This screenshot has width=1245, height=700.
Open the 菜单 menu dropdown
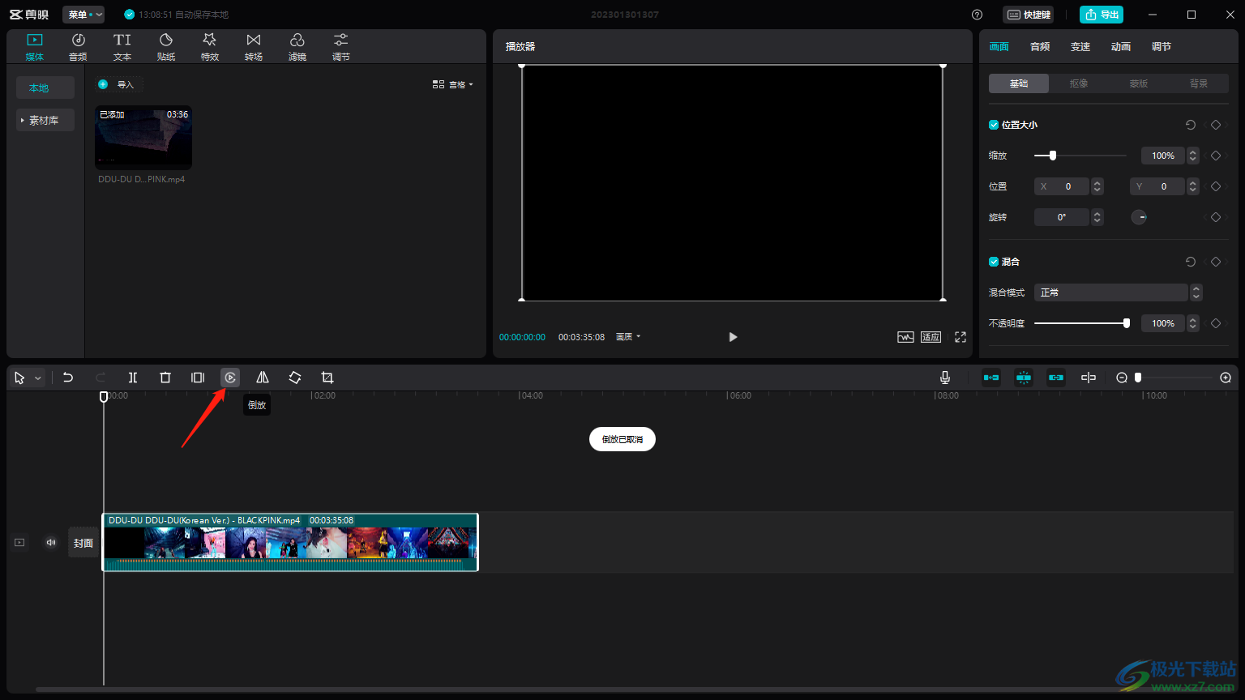pos(83,15)
